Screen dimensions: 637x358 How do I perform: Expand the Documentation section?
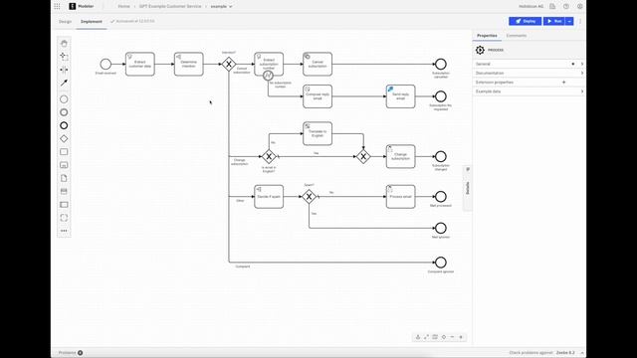click(x=529, y=73)
